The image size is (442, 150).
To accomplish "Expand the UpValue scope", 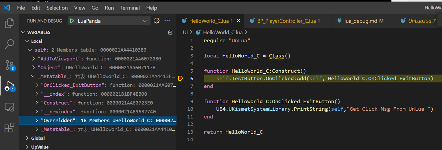I will pyautogui.click(x=27, y=147).
